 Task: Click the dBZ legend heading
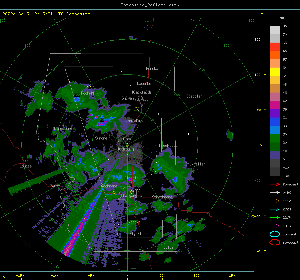click(283, 18)
